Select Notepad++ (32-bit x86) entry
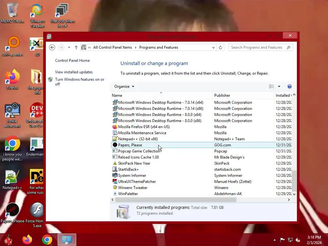 click(x=201, y=139)
